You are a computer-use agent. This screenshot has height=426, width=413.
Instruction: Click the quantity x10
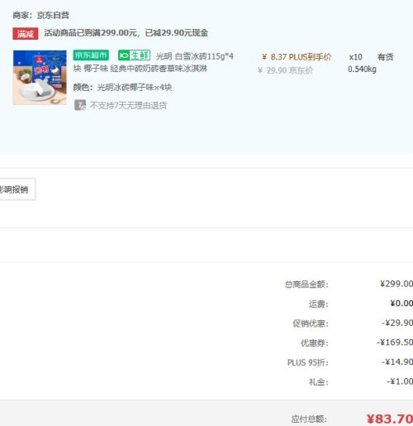pos(355,57)
